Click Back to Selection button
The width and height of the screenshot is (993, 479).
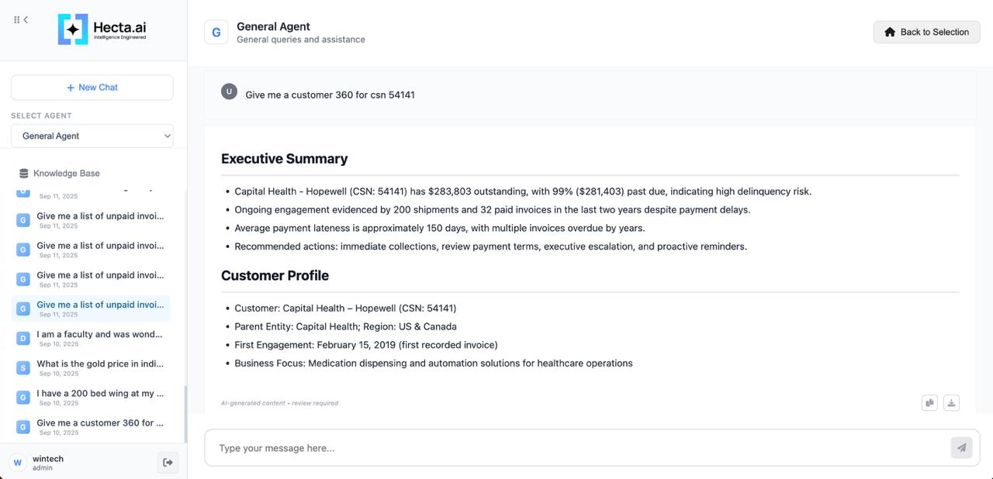tap(926, 32)
